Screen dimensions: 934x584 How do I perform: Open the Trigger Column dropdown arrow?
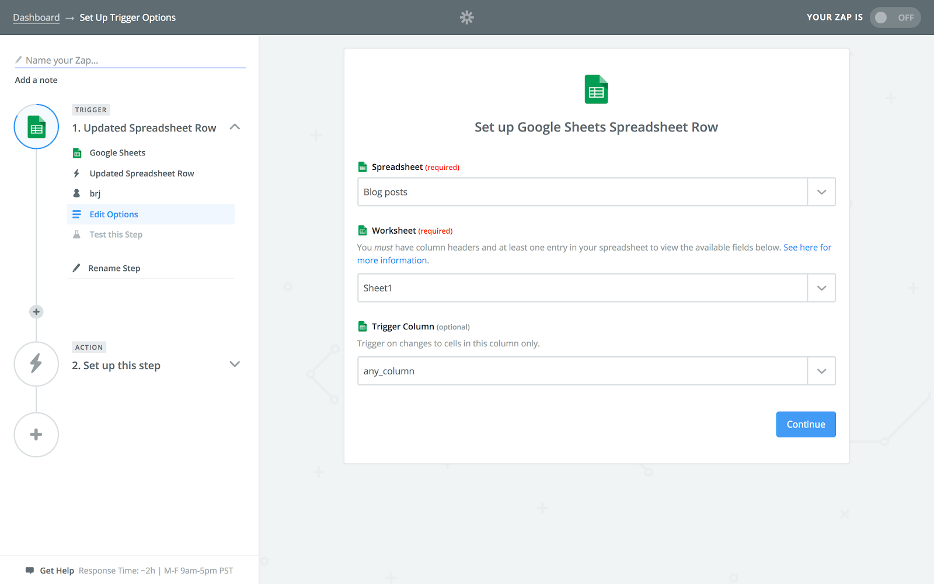[821, 371]
